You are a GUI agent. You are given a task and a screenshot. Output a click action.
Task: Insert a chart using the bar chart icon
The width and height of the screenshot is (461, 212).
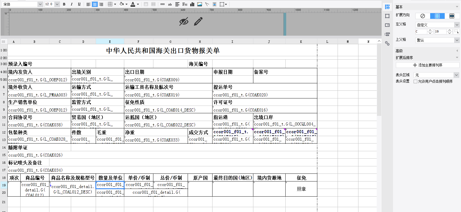[x=192, y=4]
